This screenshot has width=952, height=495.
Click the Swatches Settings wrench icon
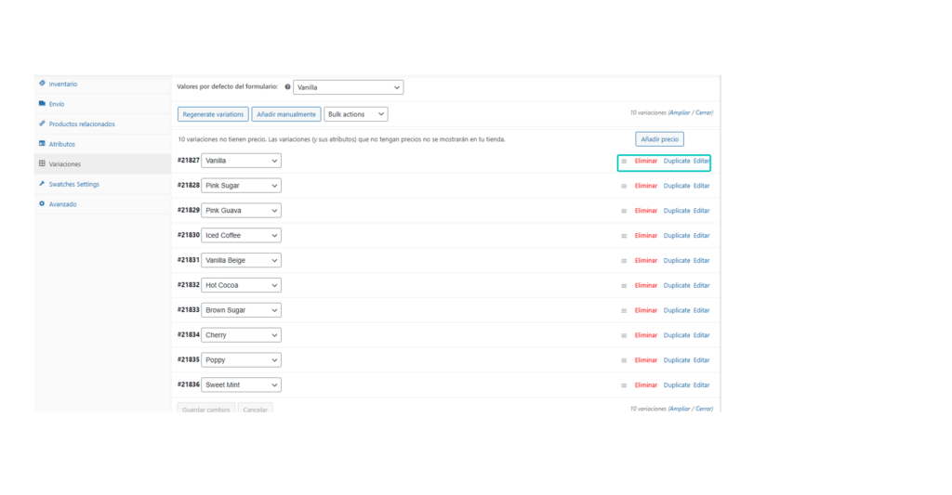tap(42, 184)
